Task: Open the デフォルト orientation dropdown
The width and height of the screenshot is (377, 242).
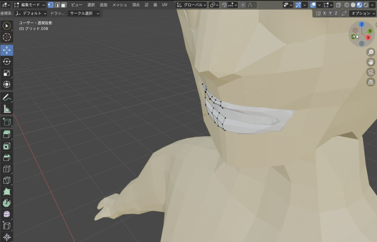Action: 31,14
